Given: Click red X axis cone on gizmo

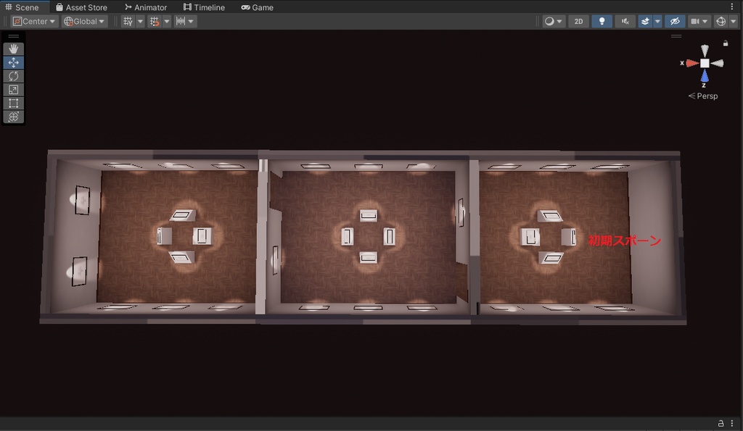Looking at the screenshot, I should pyautogui.click(x=692, y=63).
